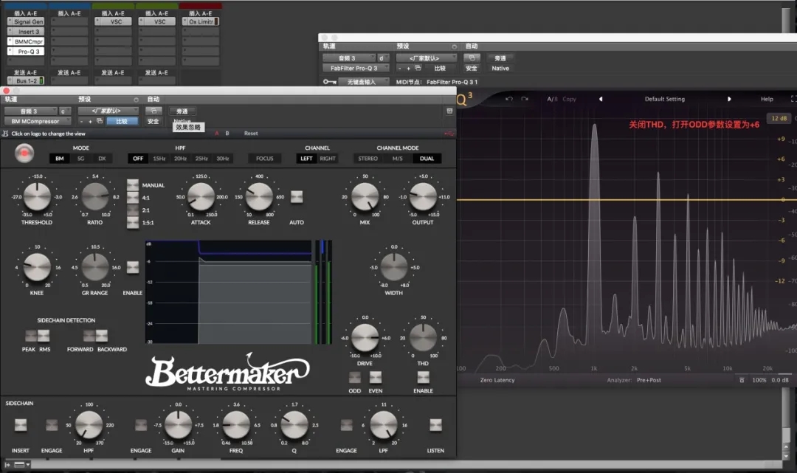This screenshot has height=473, width=797.
Task: Click the undo arrow in Pro-Q 3
Action: (509, 99)
